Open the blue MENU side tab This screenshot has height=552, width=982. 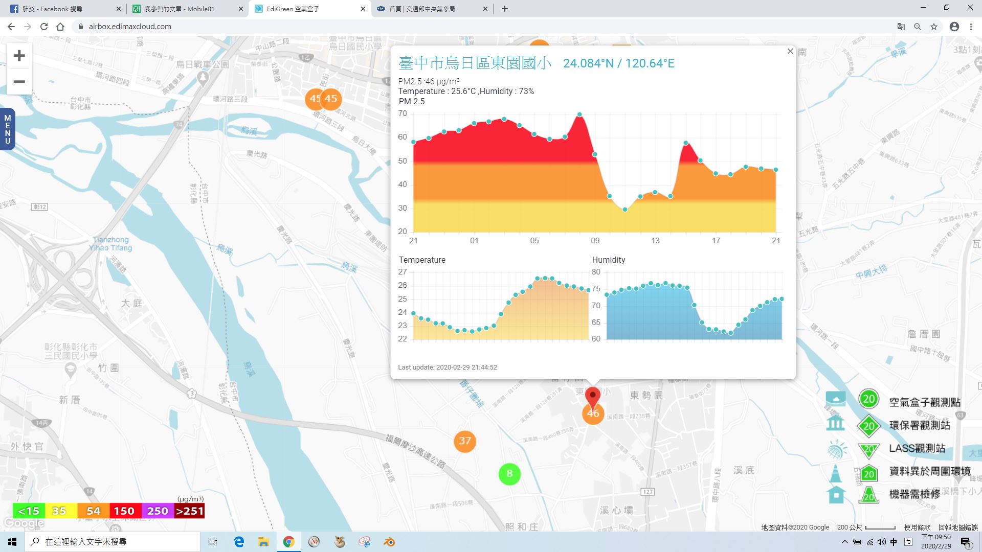(x=7, y=129)
